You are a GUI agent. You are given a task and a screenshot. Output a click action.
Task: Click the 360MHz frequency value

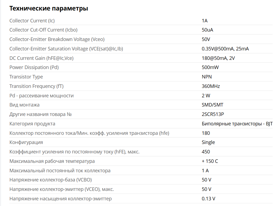coord(211,86)
